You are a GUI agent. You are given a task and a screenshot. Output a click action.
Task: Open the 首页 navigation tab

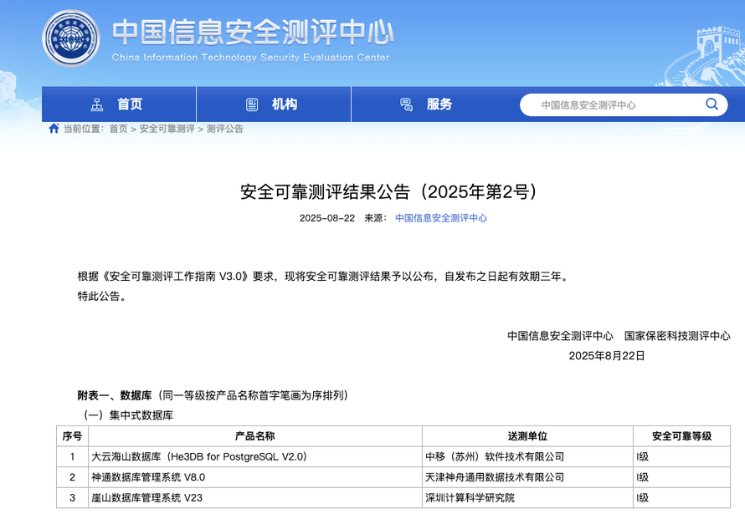[x=119, y=104]
